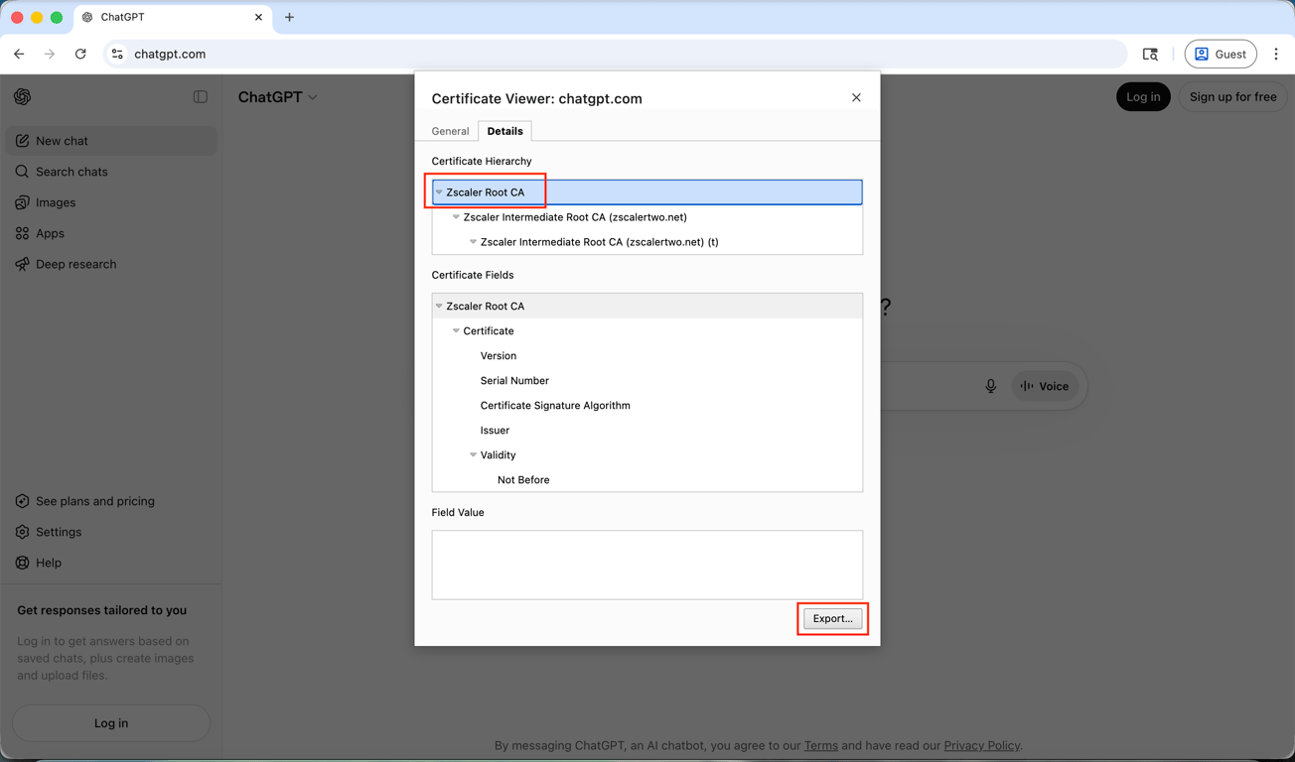Open a new browser tab
Screen dimensions: 1295x762
tap(289, 17)
